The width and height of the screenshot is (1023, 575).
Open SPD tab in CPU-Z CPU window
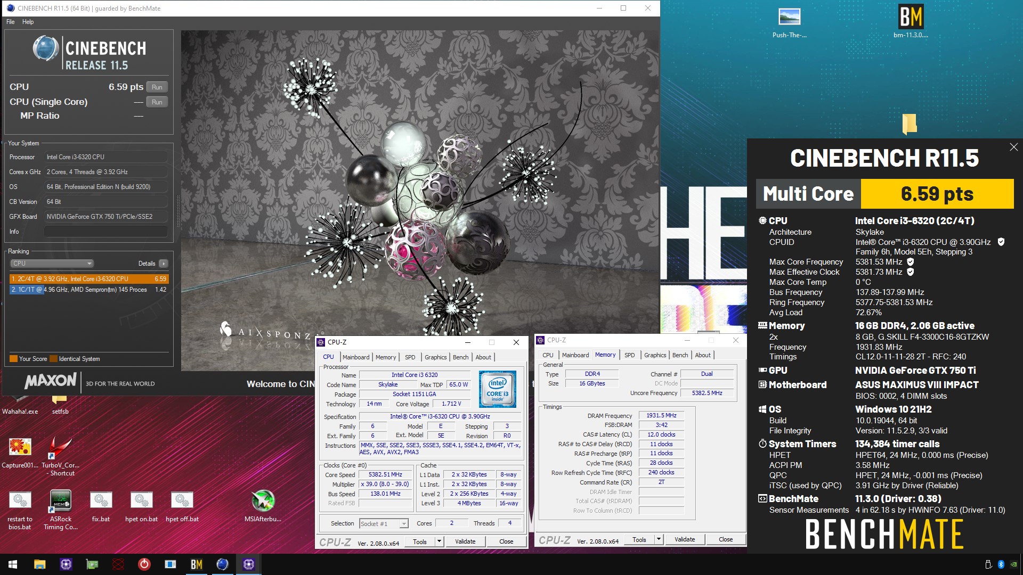click(x=410, y=357)
